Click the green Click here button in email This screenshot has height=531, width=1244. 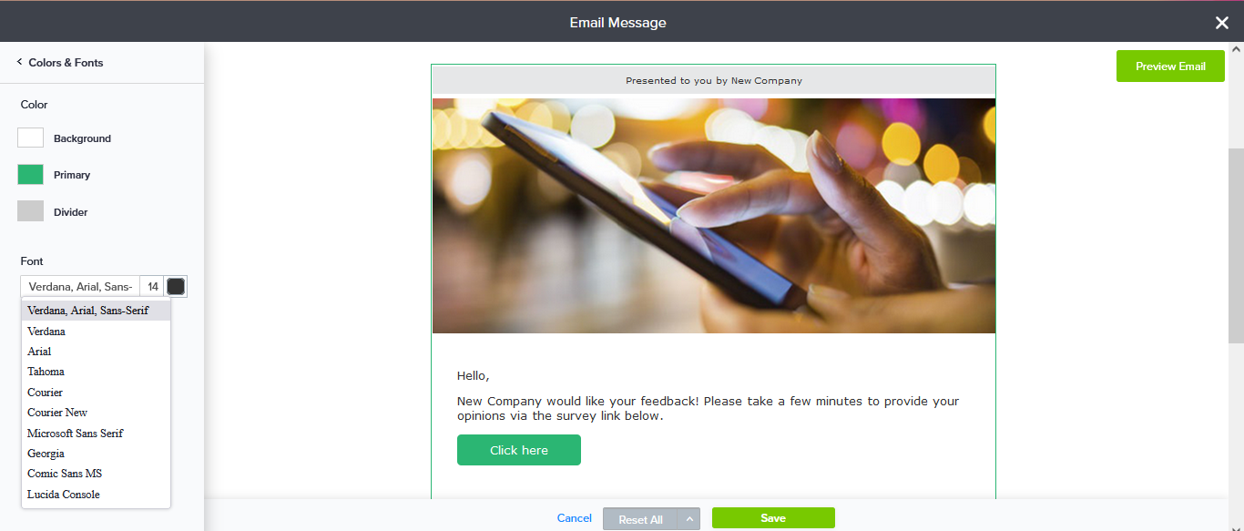[x=519, y=450]
